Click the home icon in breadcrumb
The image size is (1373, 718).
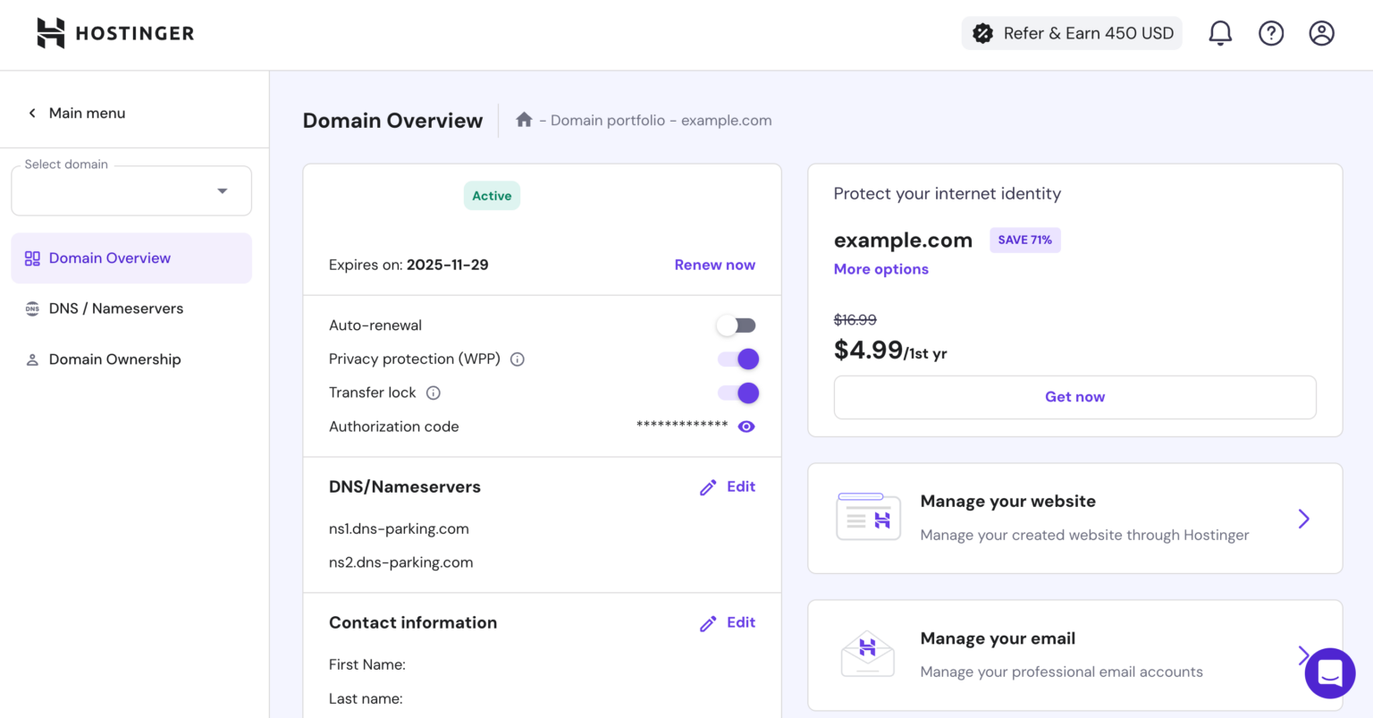pos(524,119)
